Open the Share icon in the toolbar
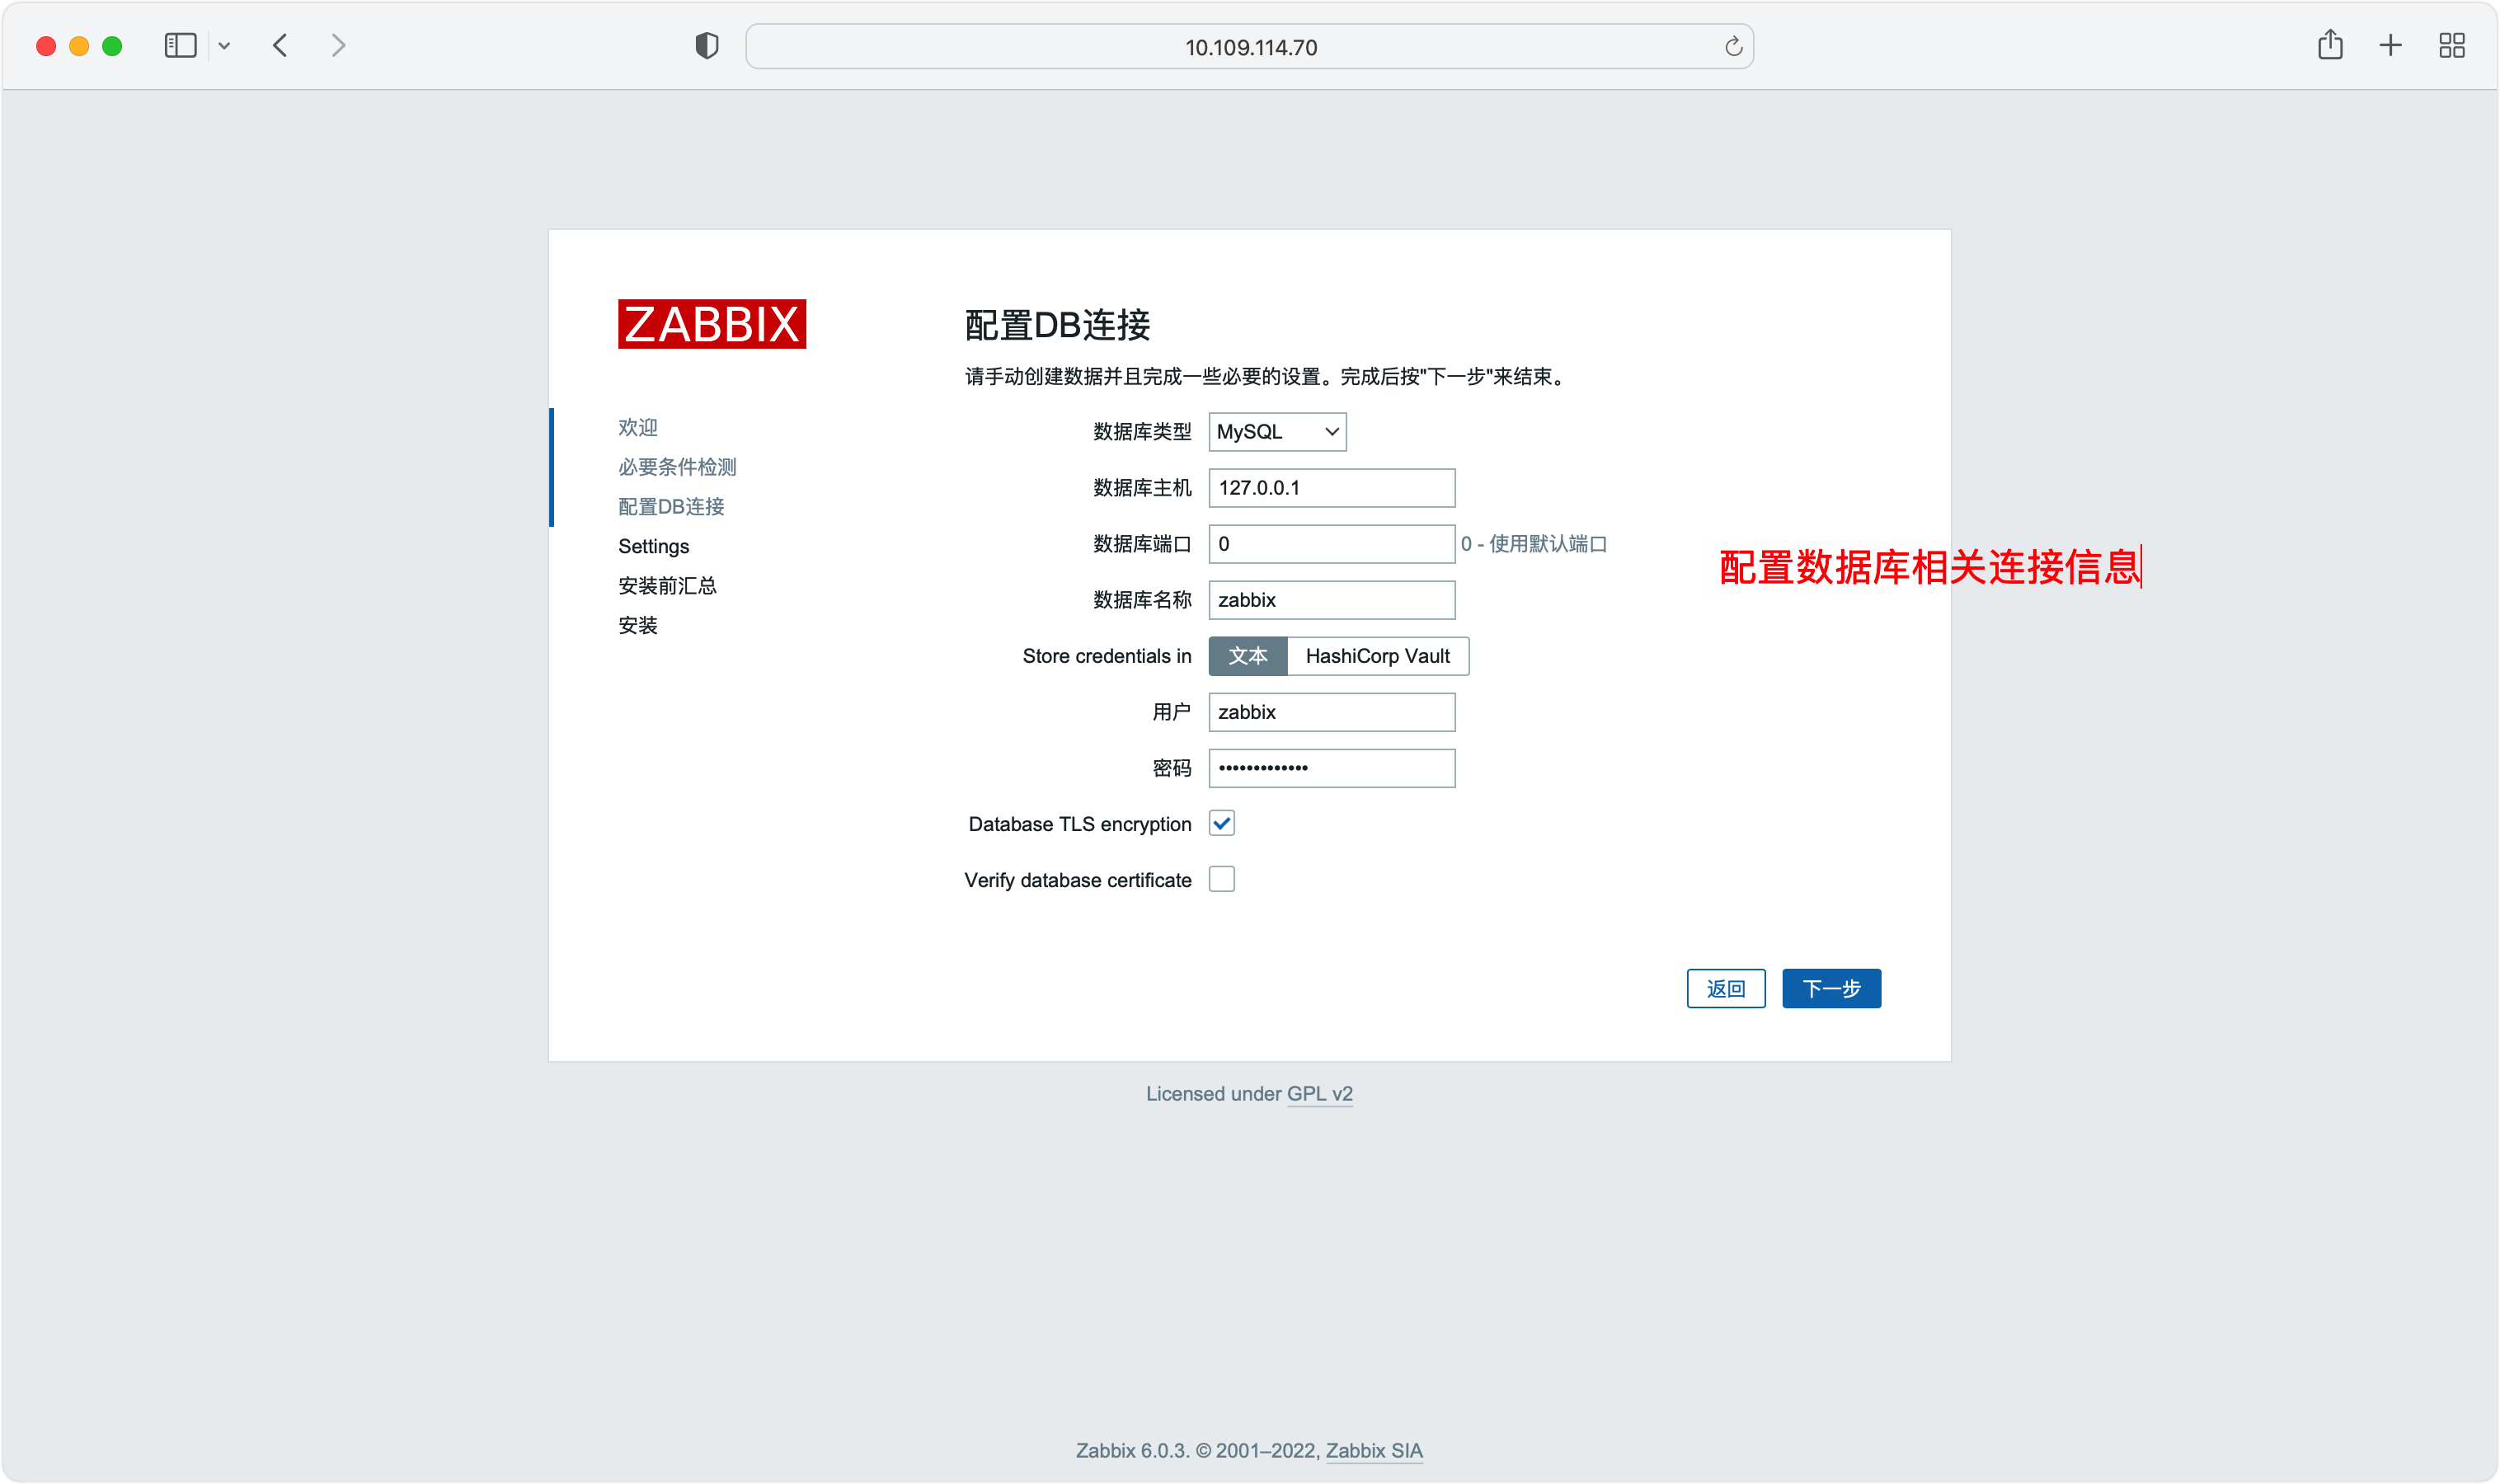Viewport: 2500px width, 1484px height. (2330, 45)
